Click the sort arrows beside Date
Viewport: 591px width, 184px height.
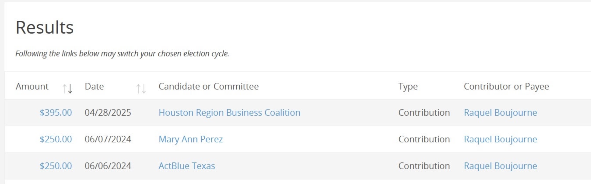point(141,89)
